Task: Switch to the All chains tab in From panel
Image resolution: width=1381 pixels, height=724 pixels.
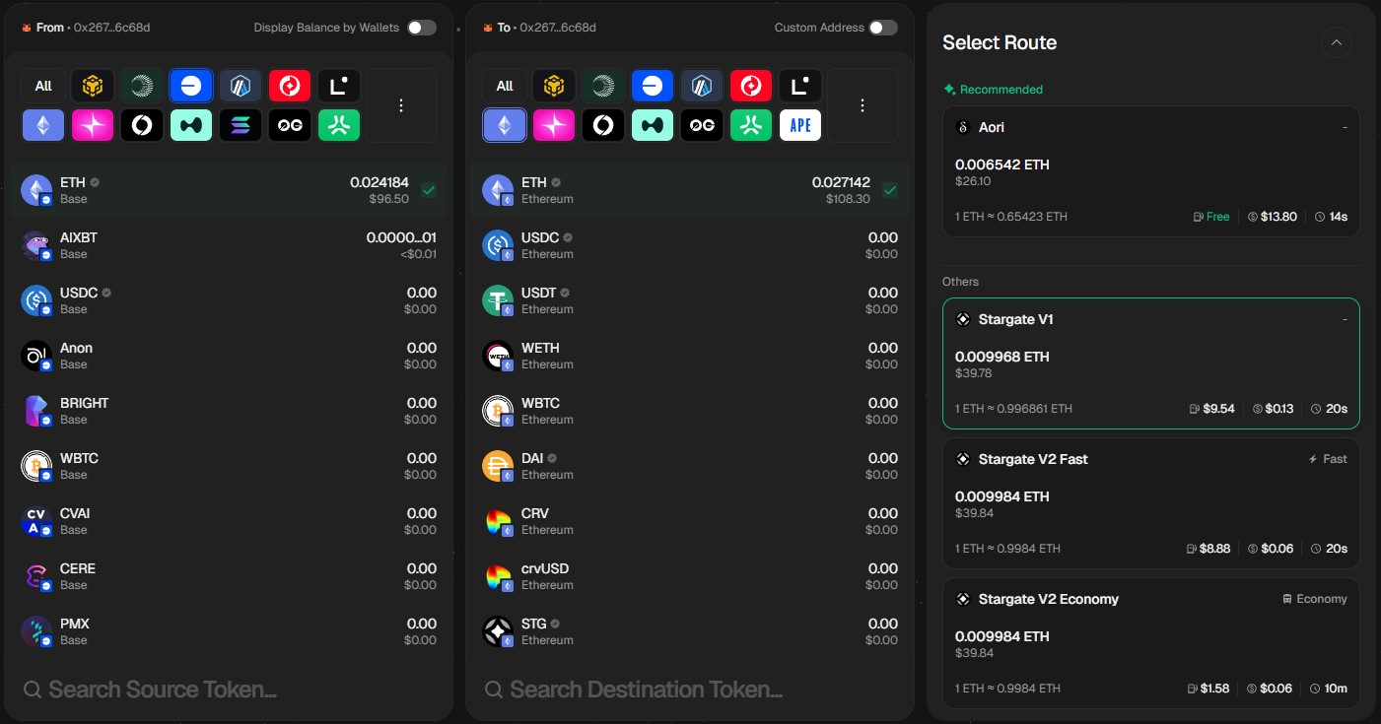Action: coord(43,86)
